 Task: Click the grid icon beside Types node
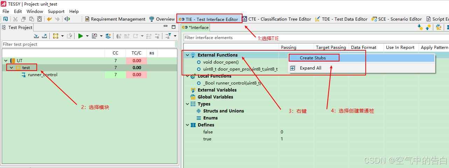coord(193,104)
